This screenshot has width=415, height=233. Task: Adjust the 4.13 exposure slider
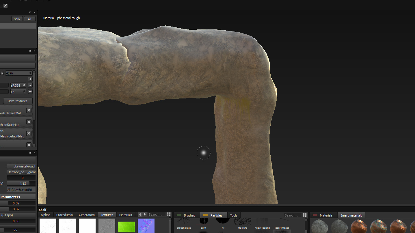click(21, 184)
